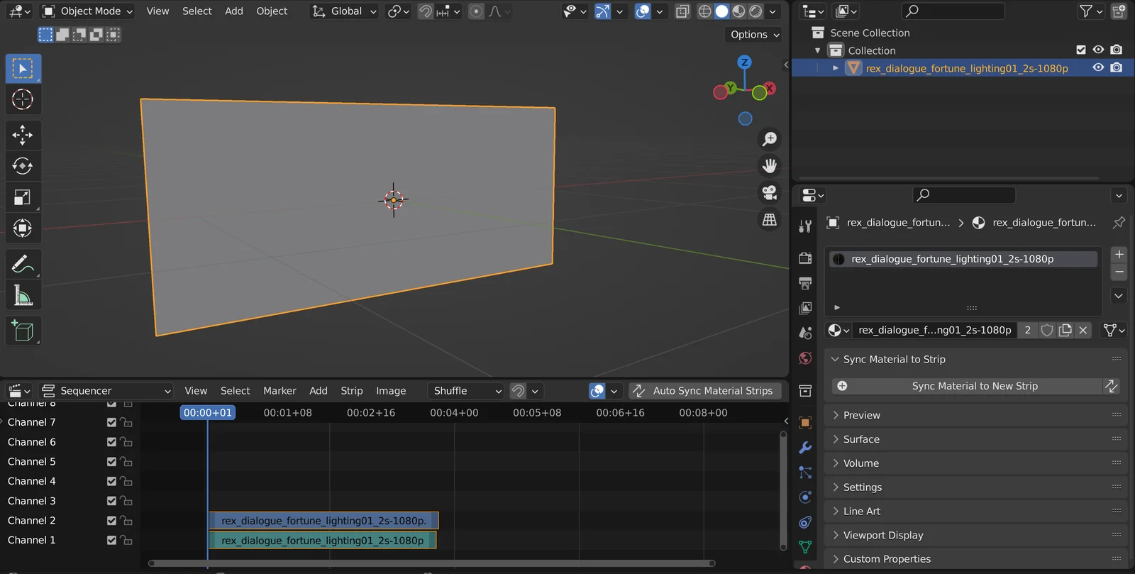Select the Move tool in the toolbar

click(23, 135)
